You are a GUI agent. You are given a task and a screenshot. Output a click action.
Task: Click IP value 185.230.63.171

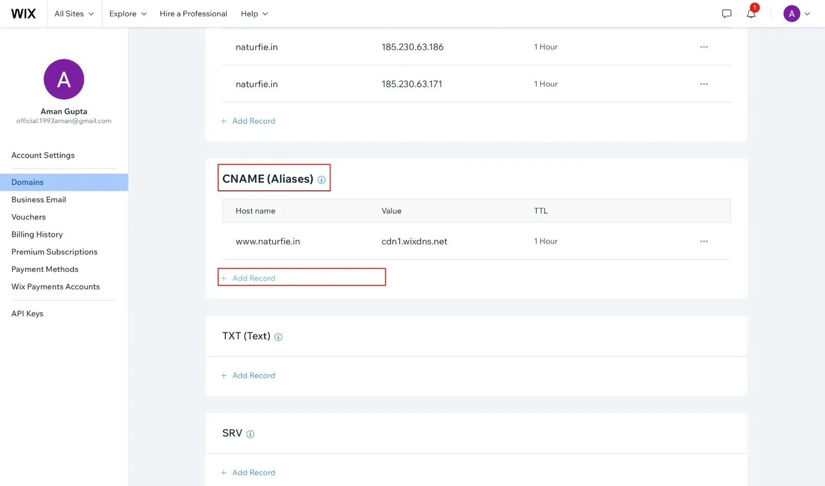tap(411, 84)
